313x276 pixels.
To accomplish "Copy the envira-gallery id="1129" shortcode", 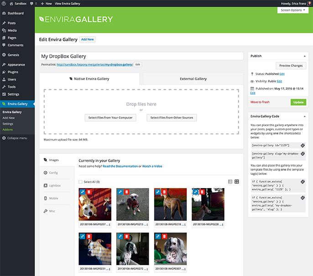I will click(x=303, y=145).
